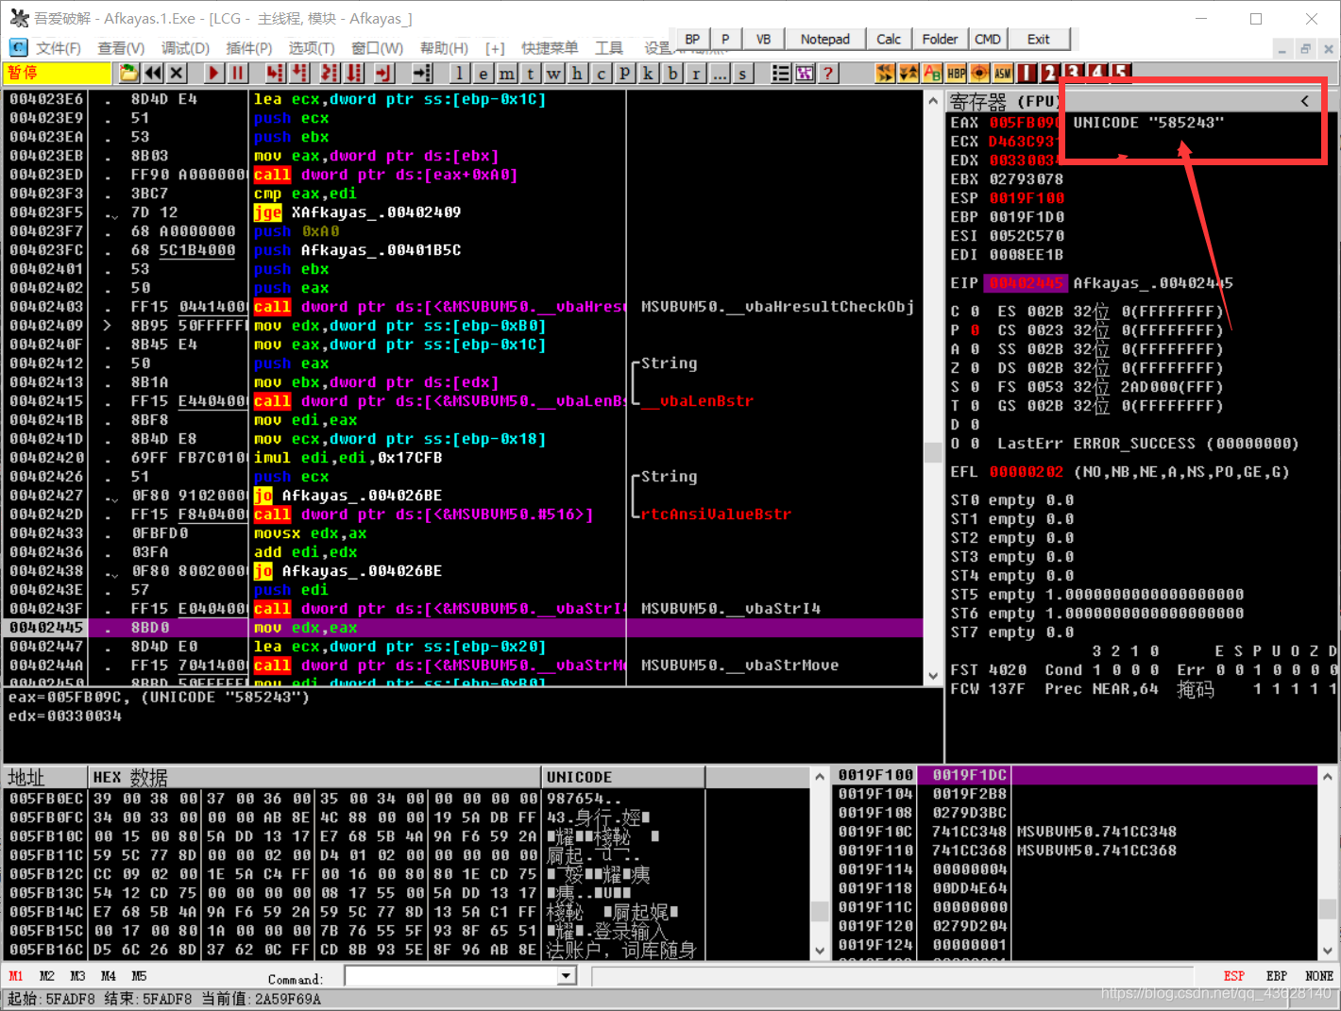The image size is (1341, 1011).
Task: Toggle registers view with header < arrow
Action: click(x=1304, y=100)
